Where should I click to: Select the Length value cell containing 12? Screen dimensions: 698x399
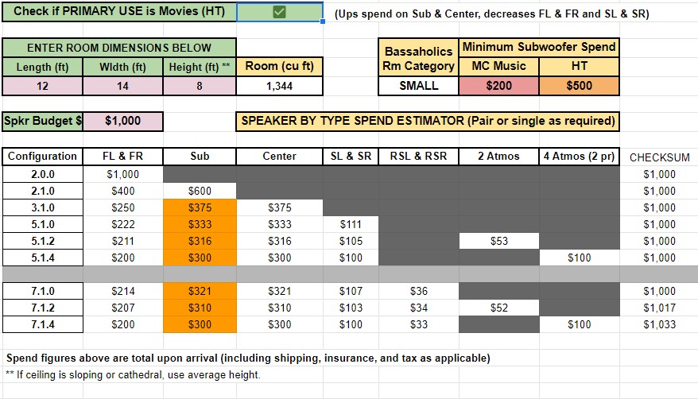[42, 86]
